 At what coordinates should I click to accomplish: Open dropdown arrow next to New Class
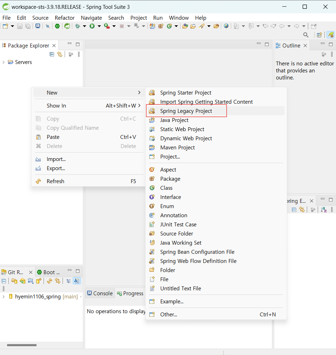point(176,26)
